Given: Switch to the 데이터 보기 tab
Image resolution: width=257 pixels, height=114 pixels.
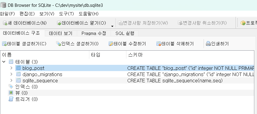Looking at the screenshot, I should tap(61, 33).
